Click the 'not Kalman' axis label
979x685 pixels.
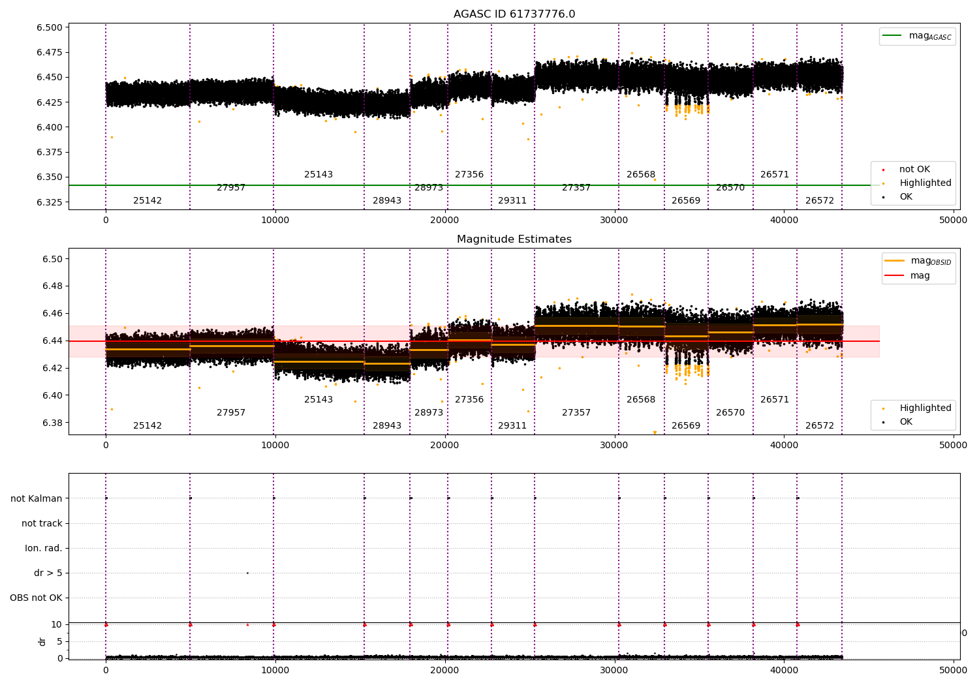pyautogui.click(x=37, y=498)
